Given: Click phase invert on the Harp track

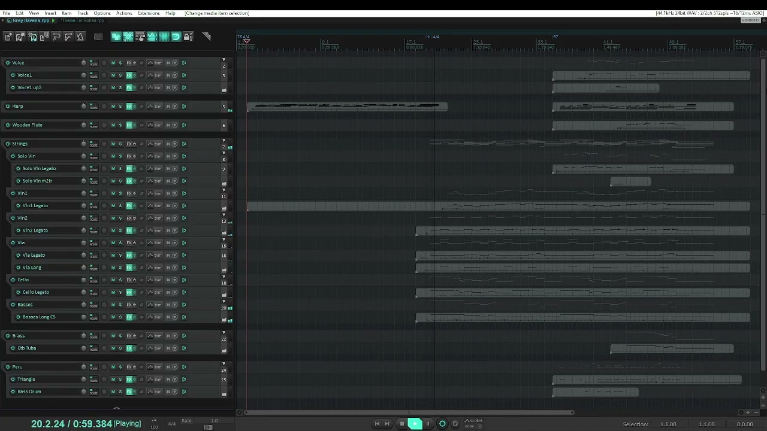Looking at the screenshot, I should [141, 107].
